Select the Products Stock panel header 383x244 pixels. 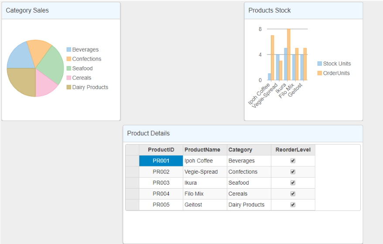click(303, 10)
